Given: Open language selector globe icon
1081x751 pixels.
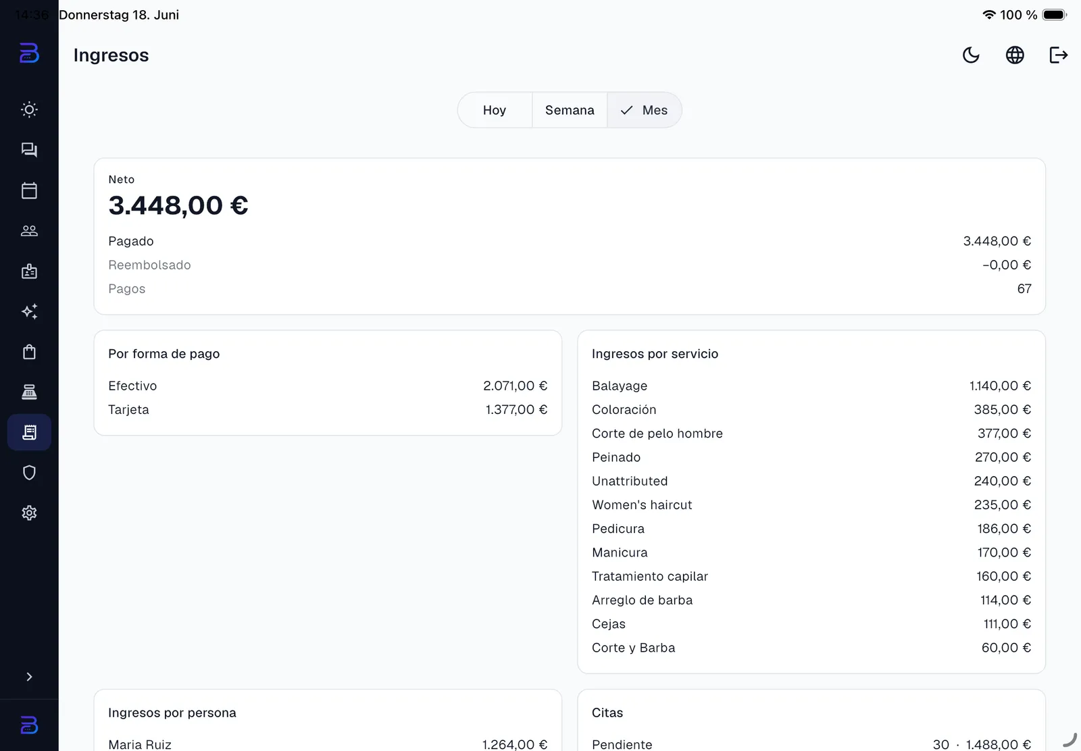Looking at the screenshot, I should tap(1015, 55).
